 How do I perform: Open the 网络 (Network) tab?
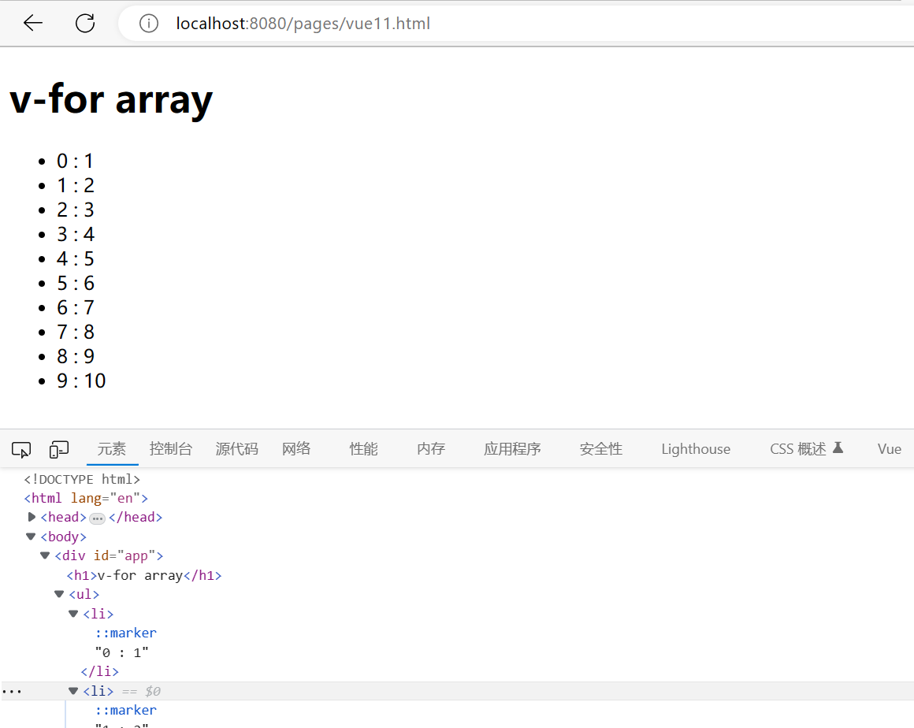[x=295, y=448]
